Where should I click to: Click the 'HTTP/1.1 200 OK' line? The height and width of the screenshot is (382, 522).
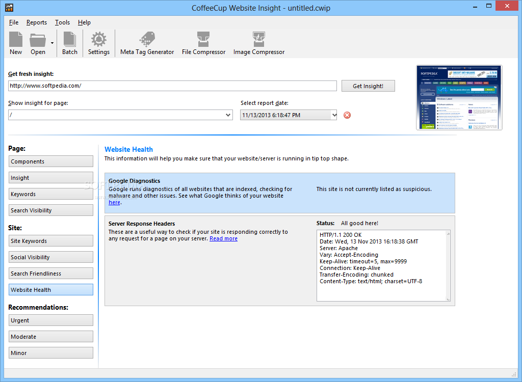coord(341,235)
